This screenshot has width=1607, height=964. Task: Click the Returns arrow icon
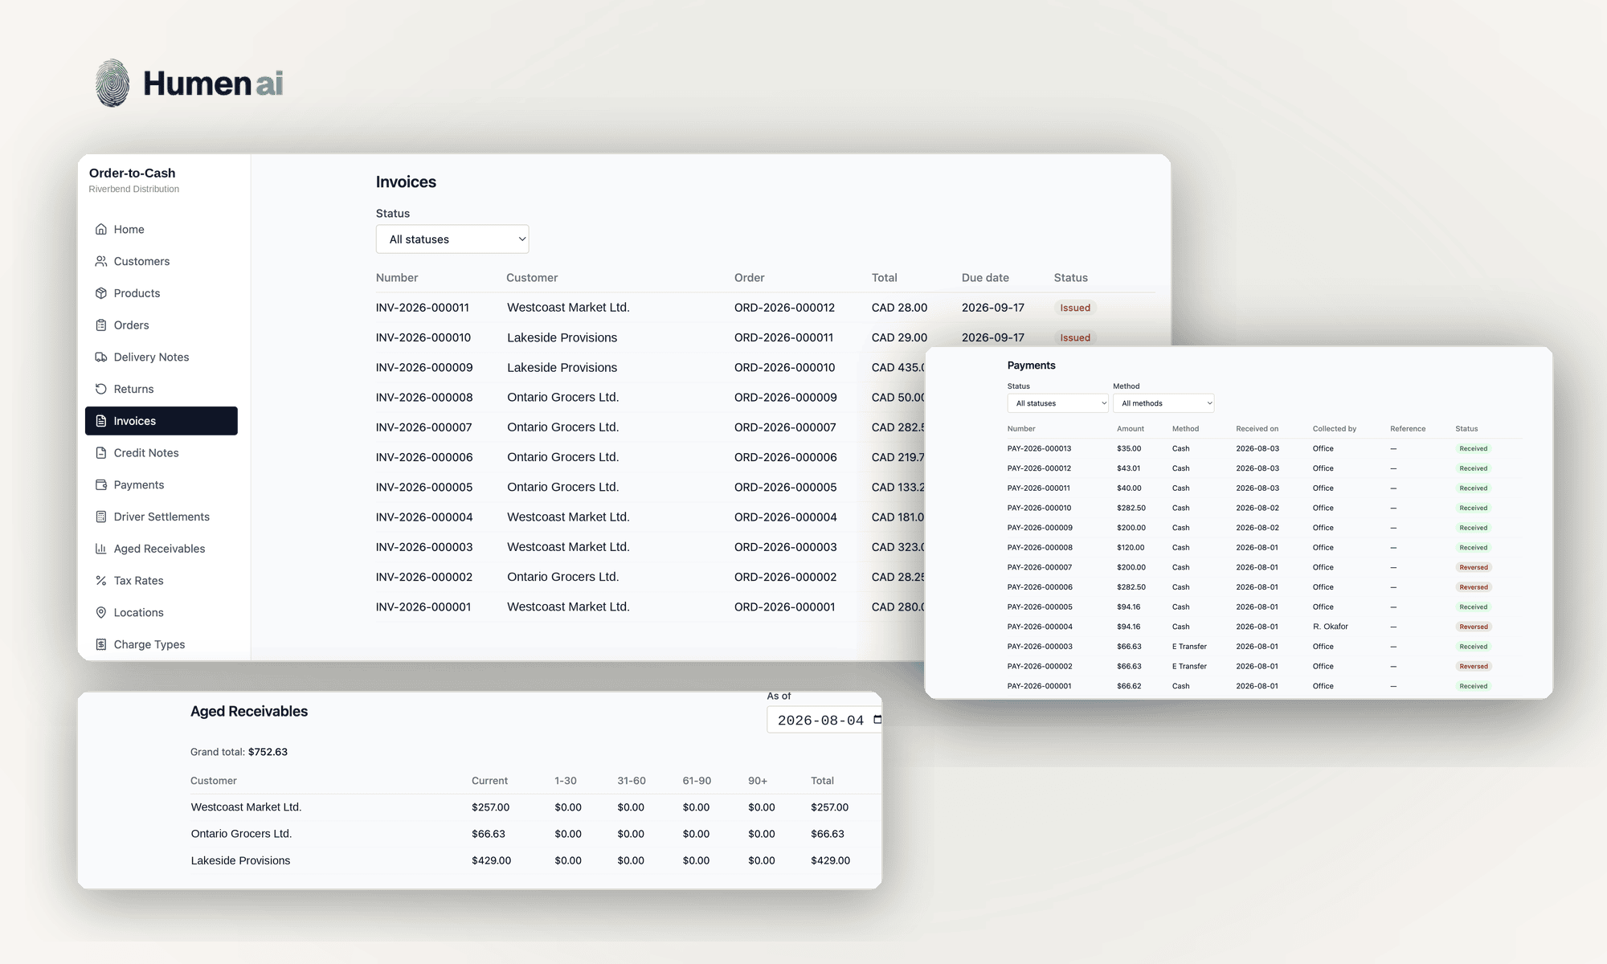[101, 389]
